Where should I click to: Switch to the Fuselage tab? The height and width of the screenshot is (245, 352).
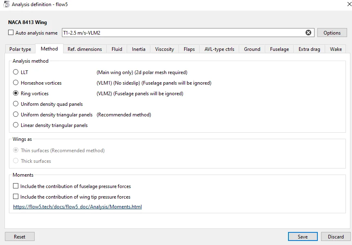pos(279,49)
